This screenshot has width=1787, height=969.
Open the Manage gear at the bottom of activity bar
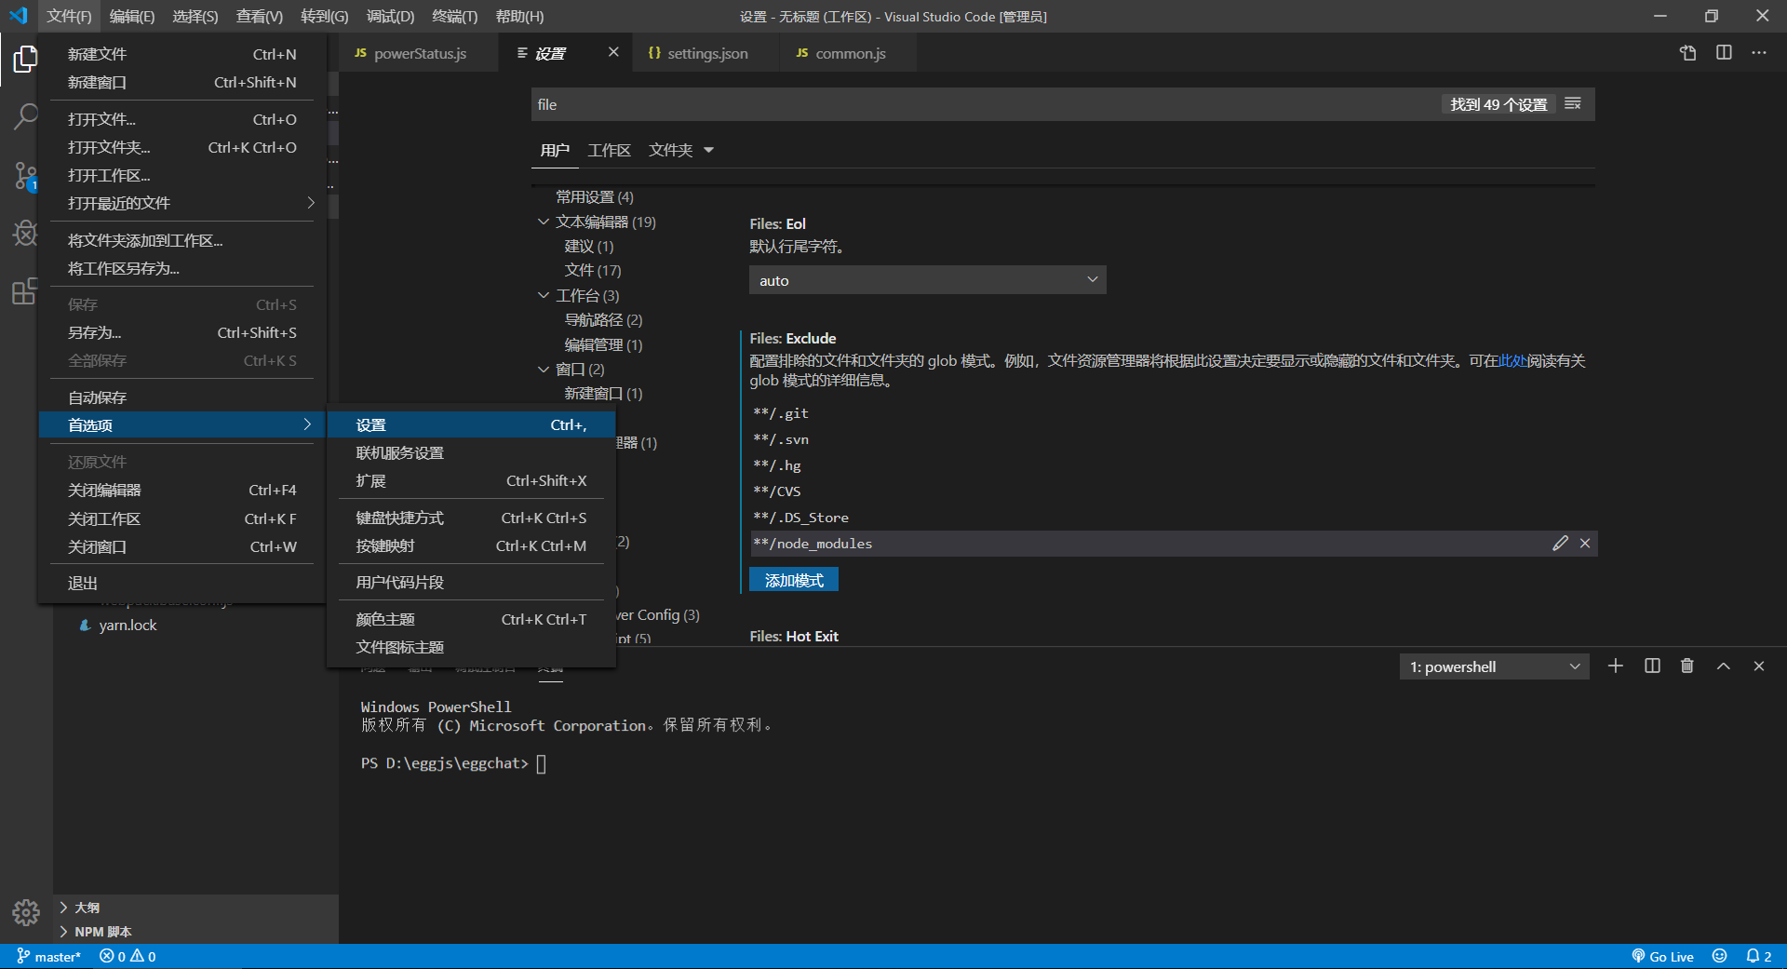(25, 913)
